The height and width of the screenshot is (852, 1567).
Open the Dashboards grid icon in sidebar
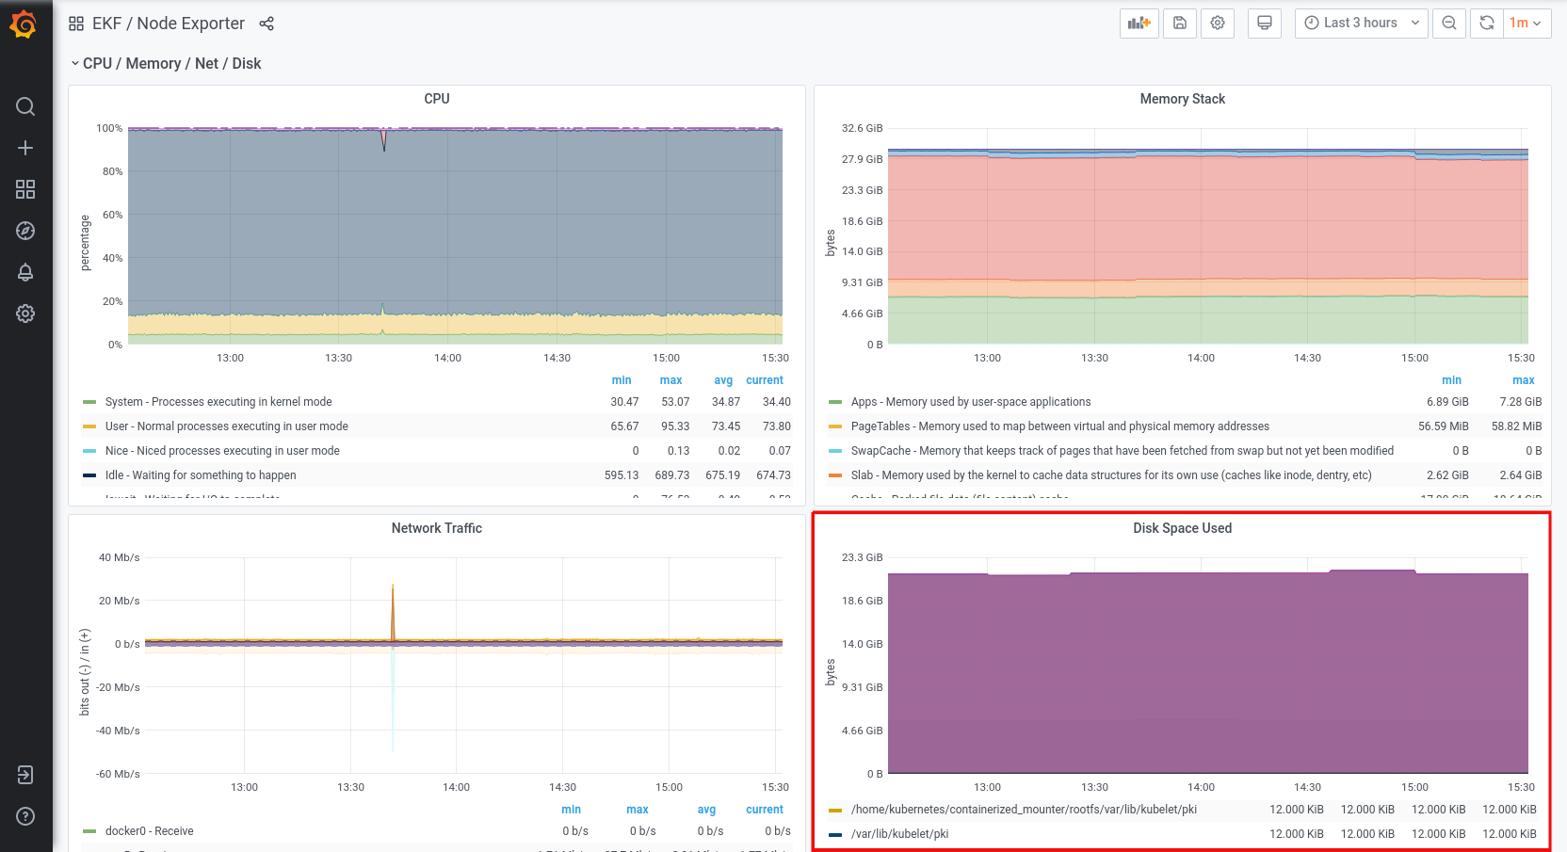(x=25, y=189)
